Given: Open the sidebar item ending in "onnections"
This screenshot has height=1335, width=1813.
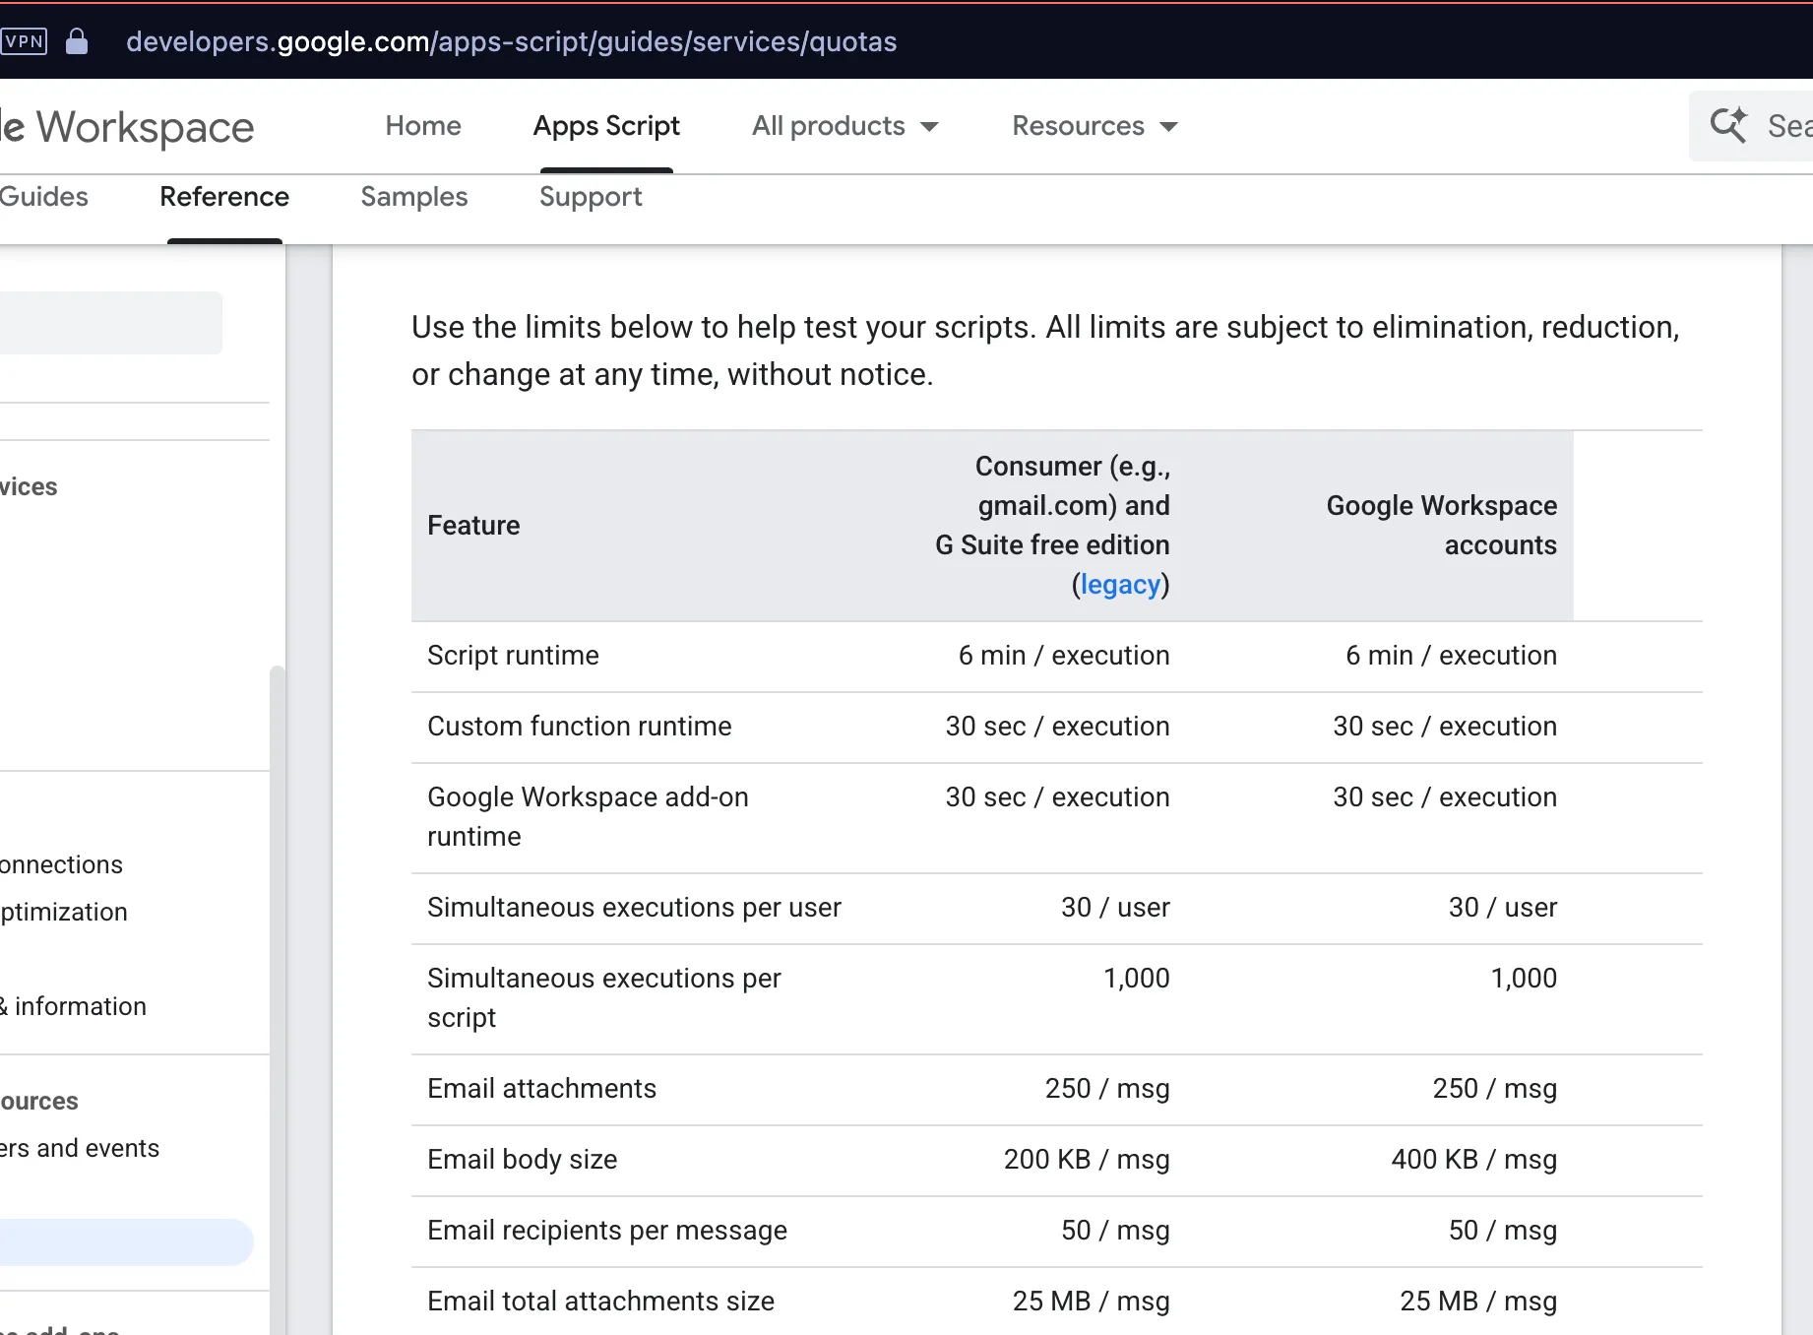Looking at the screenshot, I should (61, 864).
